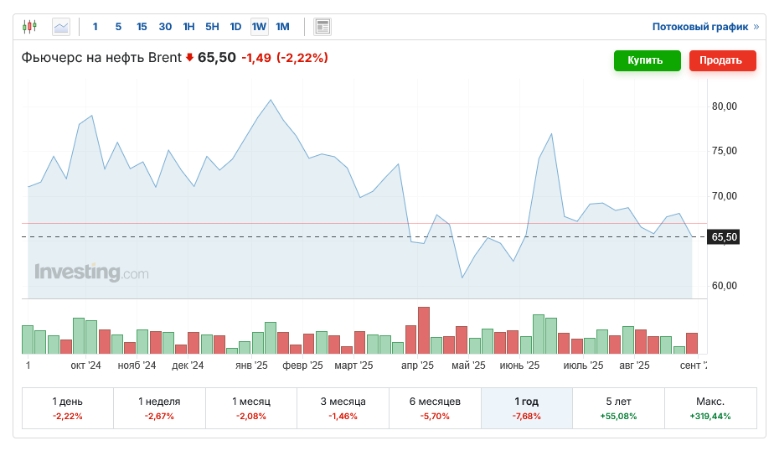Set chart interval to 1 minute
Screen dimensions: 774x451
tap(95, 27)
